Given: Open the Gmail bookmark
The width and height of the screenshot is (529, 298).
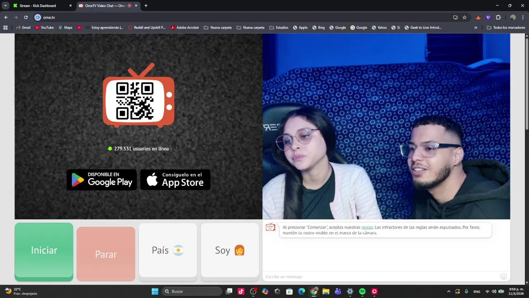Looking at the screenshot, I should click(x=23, y=28).
